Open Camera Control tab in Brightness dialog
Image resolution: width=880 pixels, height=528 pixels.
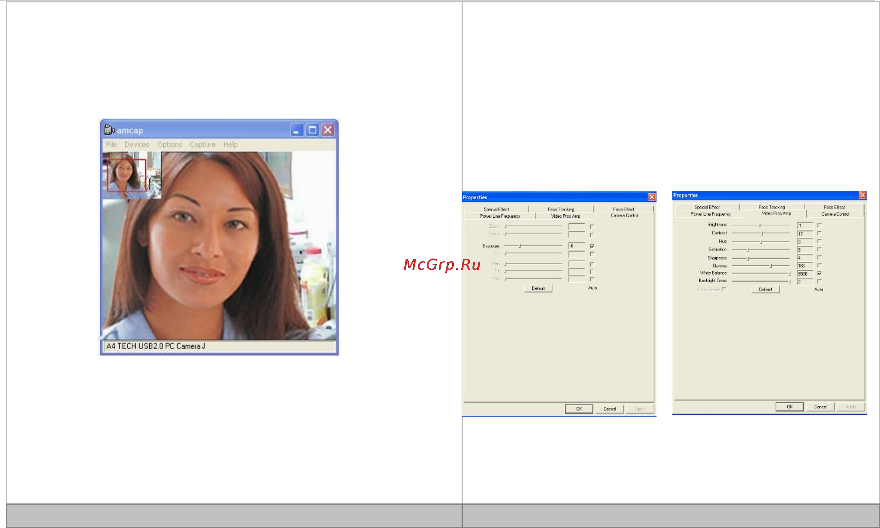point(836,214)
